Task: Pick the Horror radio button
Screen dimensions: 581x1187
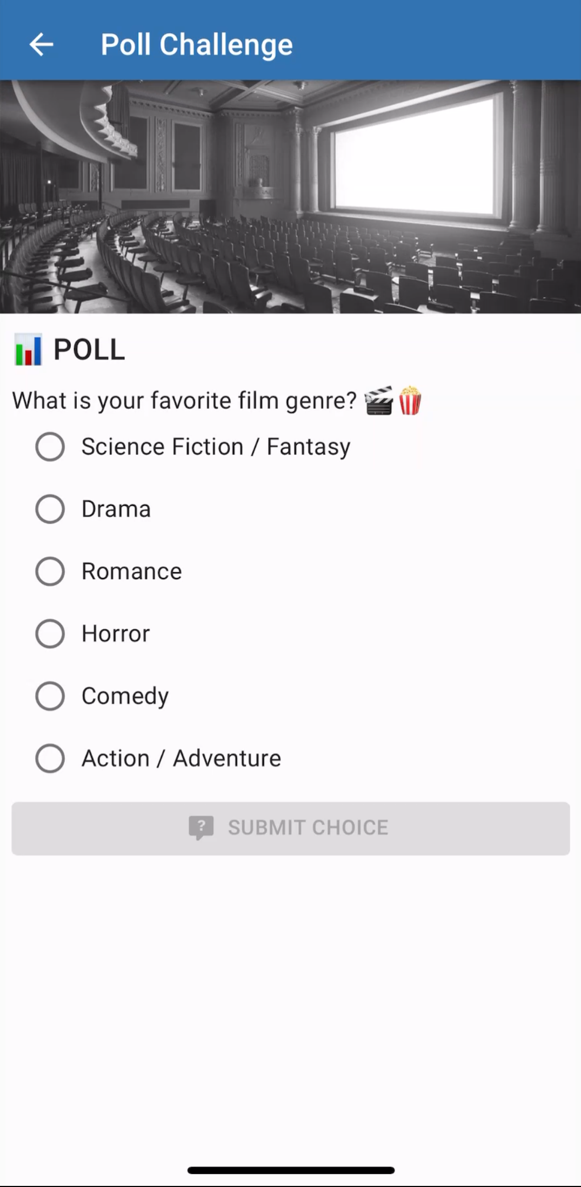Action: click(50, 633)
